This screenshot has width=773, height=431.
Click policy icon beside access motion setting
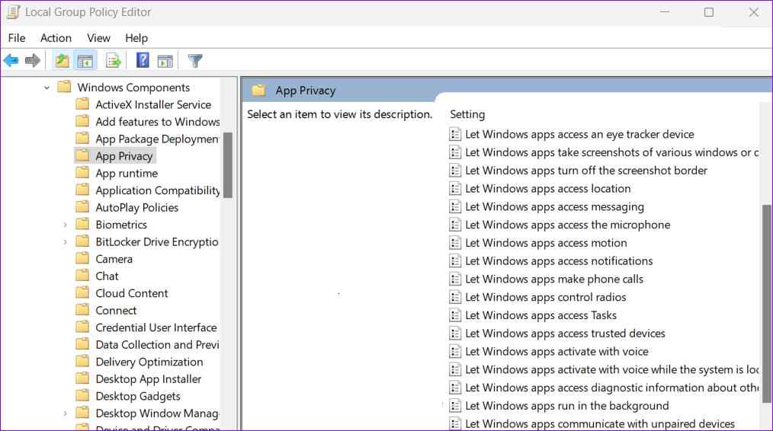point(455,243)
